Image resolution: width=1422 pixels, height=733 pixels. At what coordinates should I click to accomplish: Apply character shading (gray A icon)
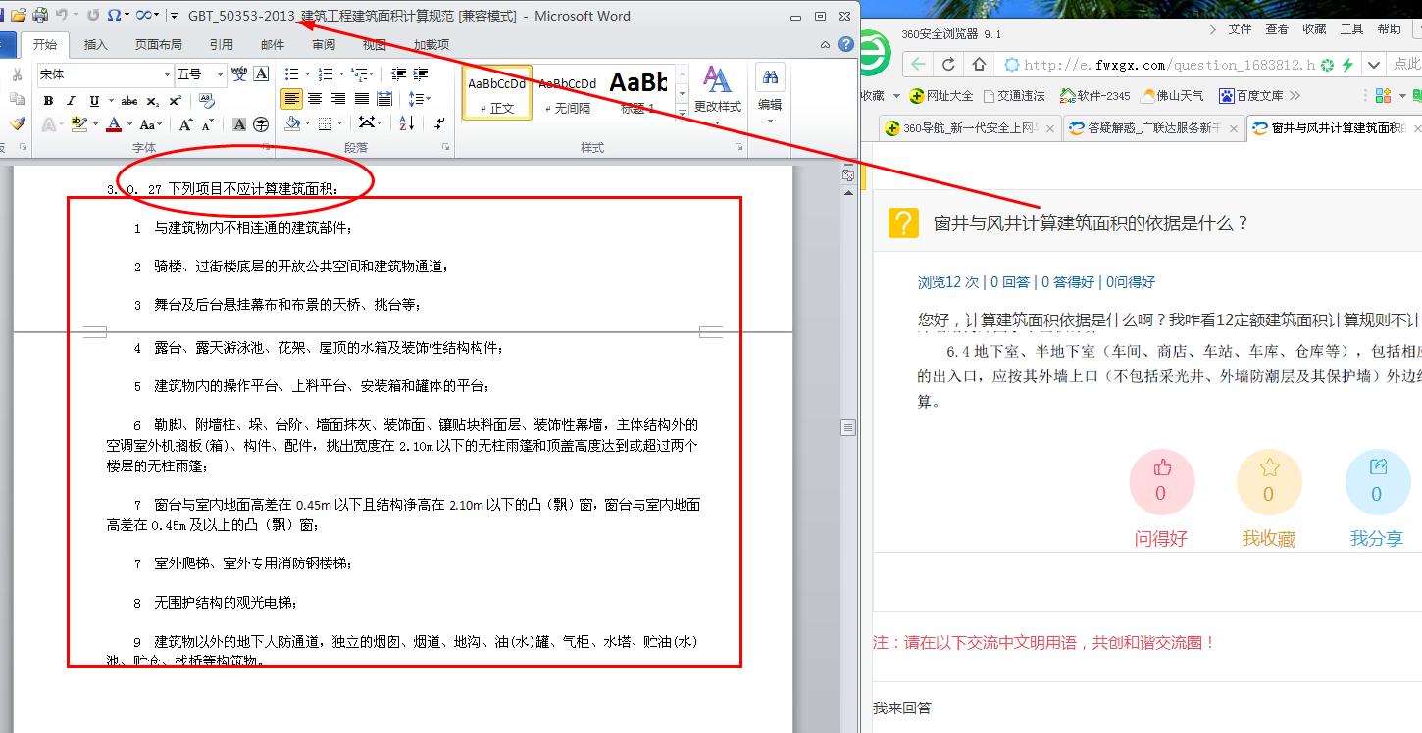tap(239, 124)
